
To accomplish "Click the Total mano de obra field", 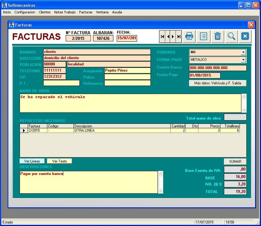I will click(x=235, y=117).
